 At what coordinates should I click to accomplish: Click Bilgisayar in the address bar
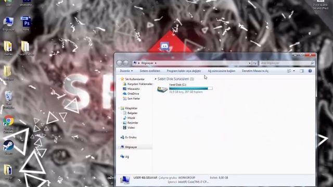(x=147, y=63)
